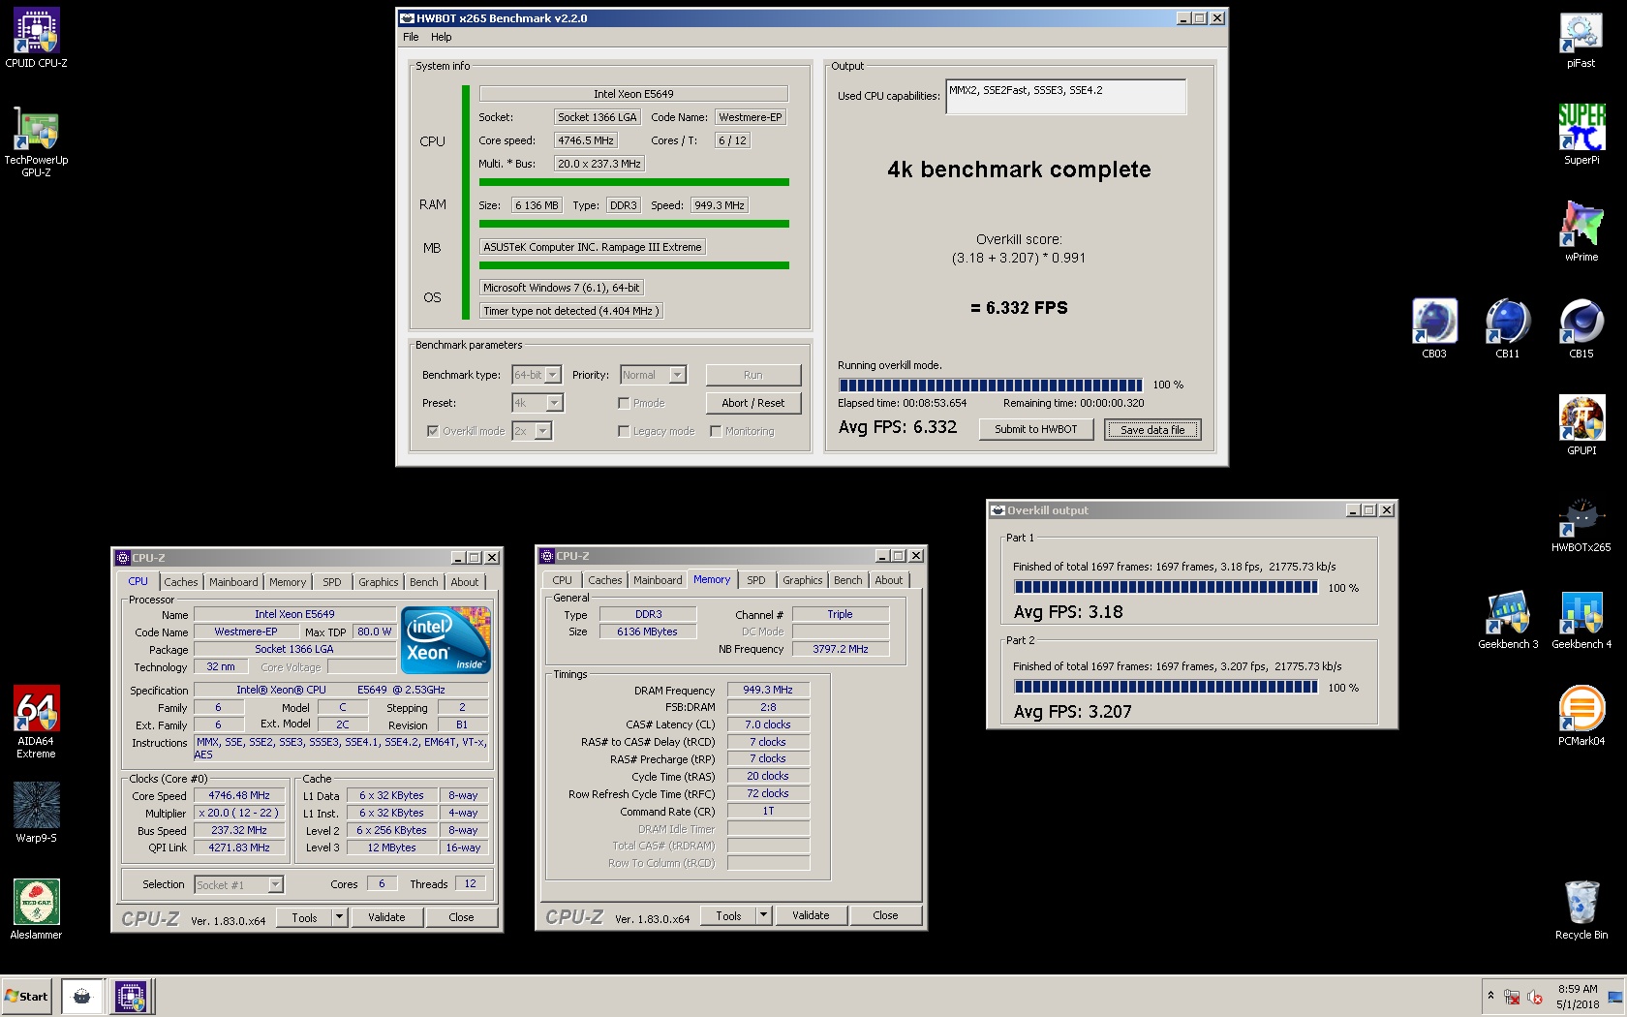
Task: Click main benchmark progress bar
Action: [991, 385]
